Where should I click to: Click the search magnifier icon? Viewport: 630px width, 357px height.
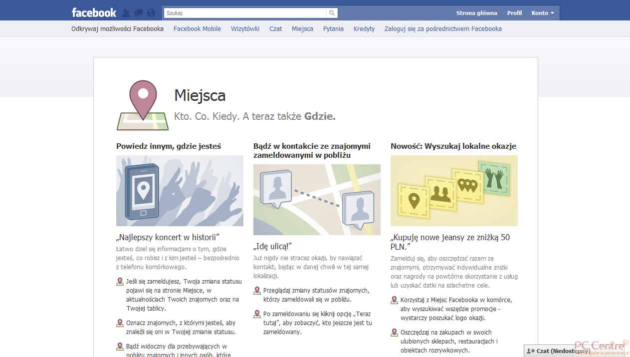(332, 12)
